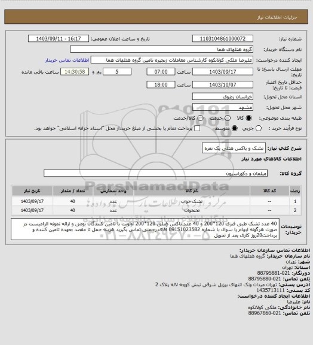This screenshot has height=345, width=313.
Task: Click the تاریخ نیاز column header
Action: (x=32, y=190)
